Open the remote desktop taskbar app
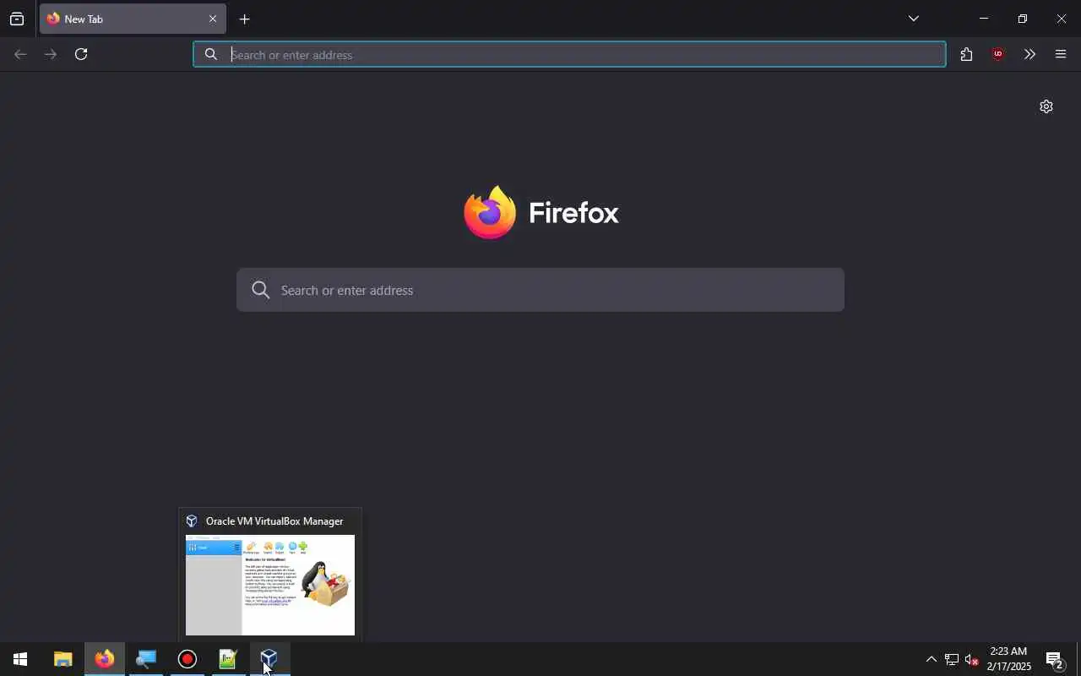This screenshot has height=676, width=1081. [x=146, y=659]
